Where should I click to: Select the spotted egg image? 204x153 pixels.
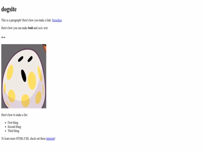coord(24,76)
